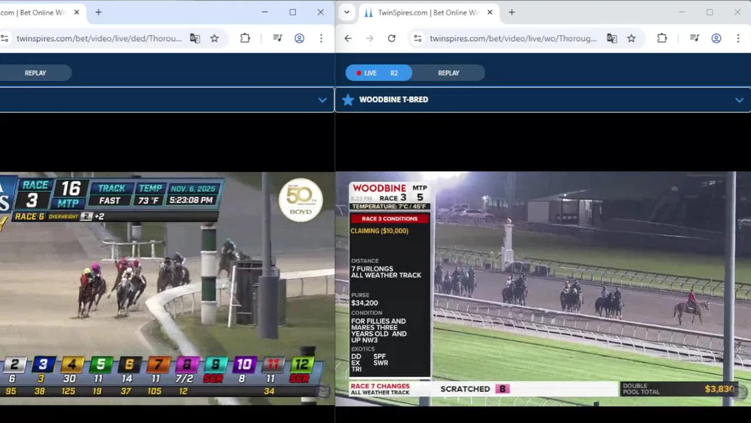Expand track selector chevron in left window
The height and width of the screenshot is (423, 751).
pos(322,100)
